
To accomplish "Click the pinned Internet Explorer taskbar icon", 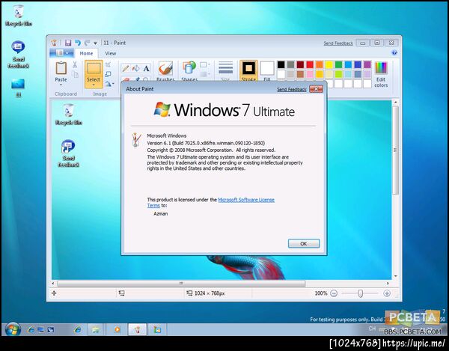I will (x=78, y=329).
